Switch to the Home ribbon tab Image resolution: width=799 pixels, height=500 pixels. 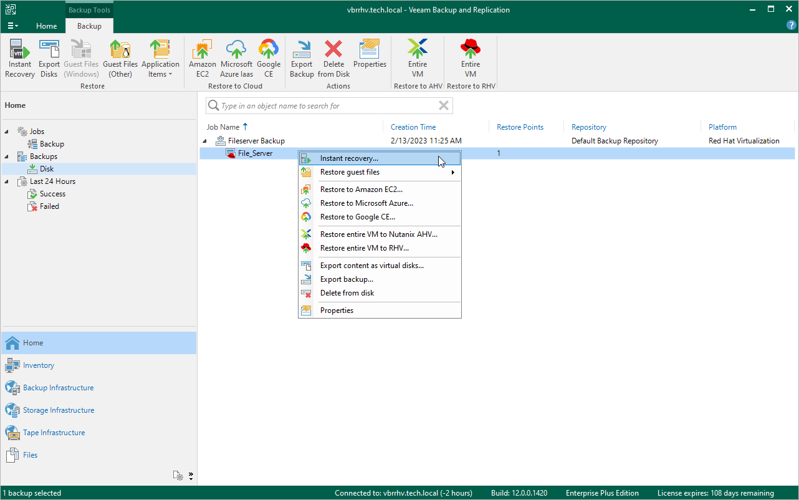[47, 26]
